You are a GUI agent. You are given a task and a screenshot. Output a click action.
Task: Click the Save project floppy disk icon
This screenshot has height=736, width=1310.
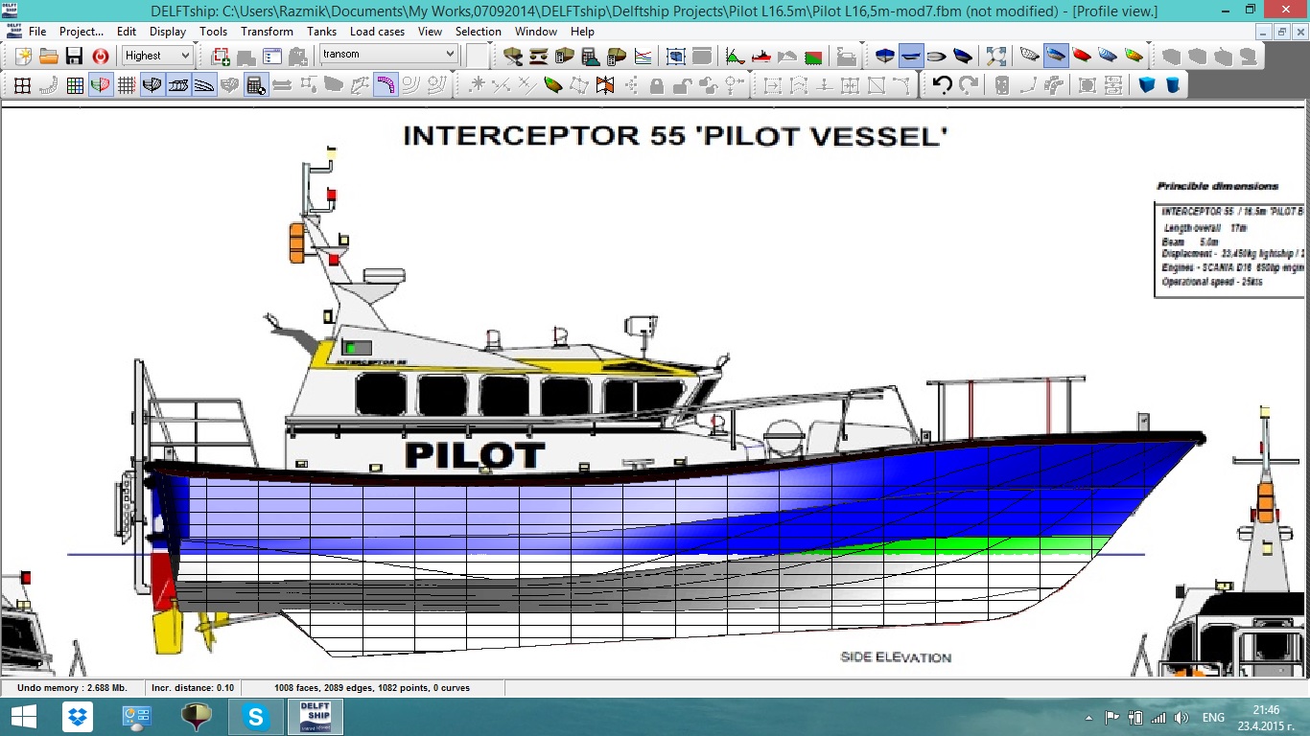74,56
